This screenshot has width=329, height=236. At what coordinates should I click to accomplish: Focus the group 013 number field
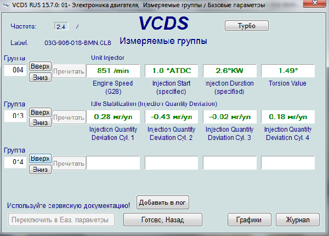pos(15,116)
